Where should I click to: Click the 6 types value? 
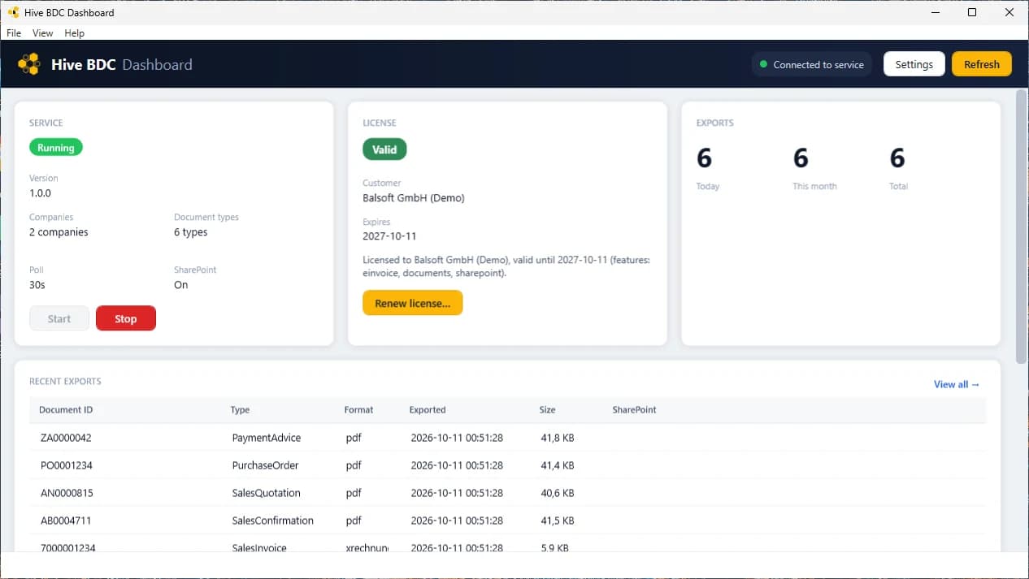click(190, 232)
